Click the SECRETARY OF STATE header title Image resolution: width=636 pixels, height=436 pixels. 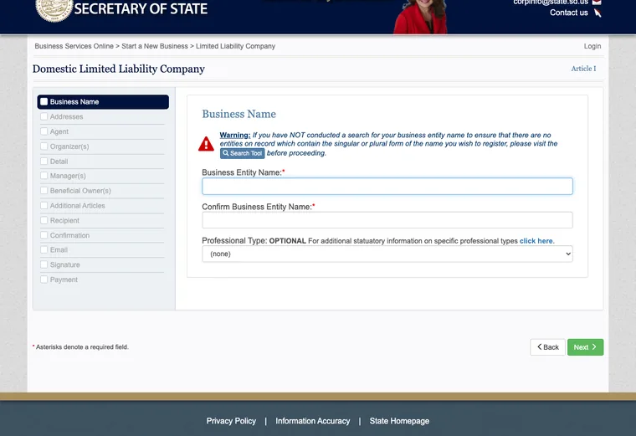click(141, 9)
